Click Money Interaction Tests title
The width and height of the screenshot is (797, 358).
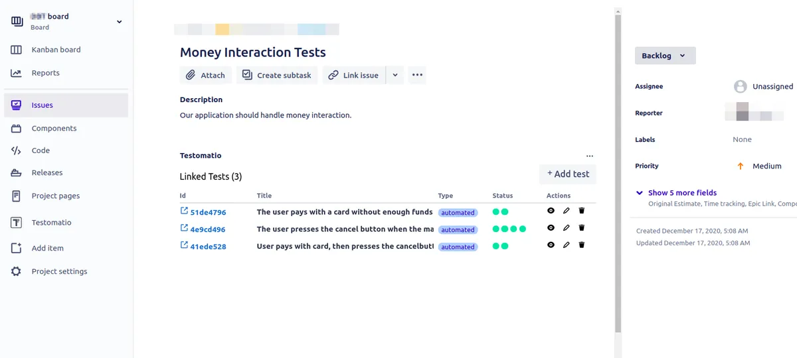(x=253, y=52)
